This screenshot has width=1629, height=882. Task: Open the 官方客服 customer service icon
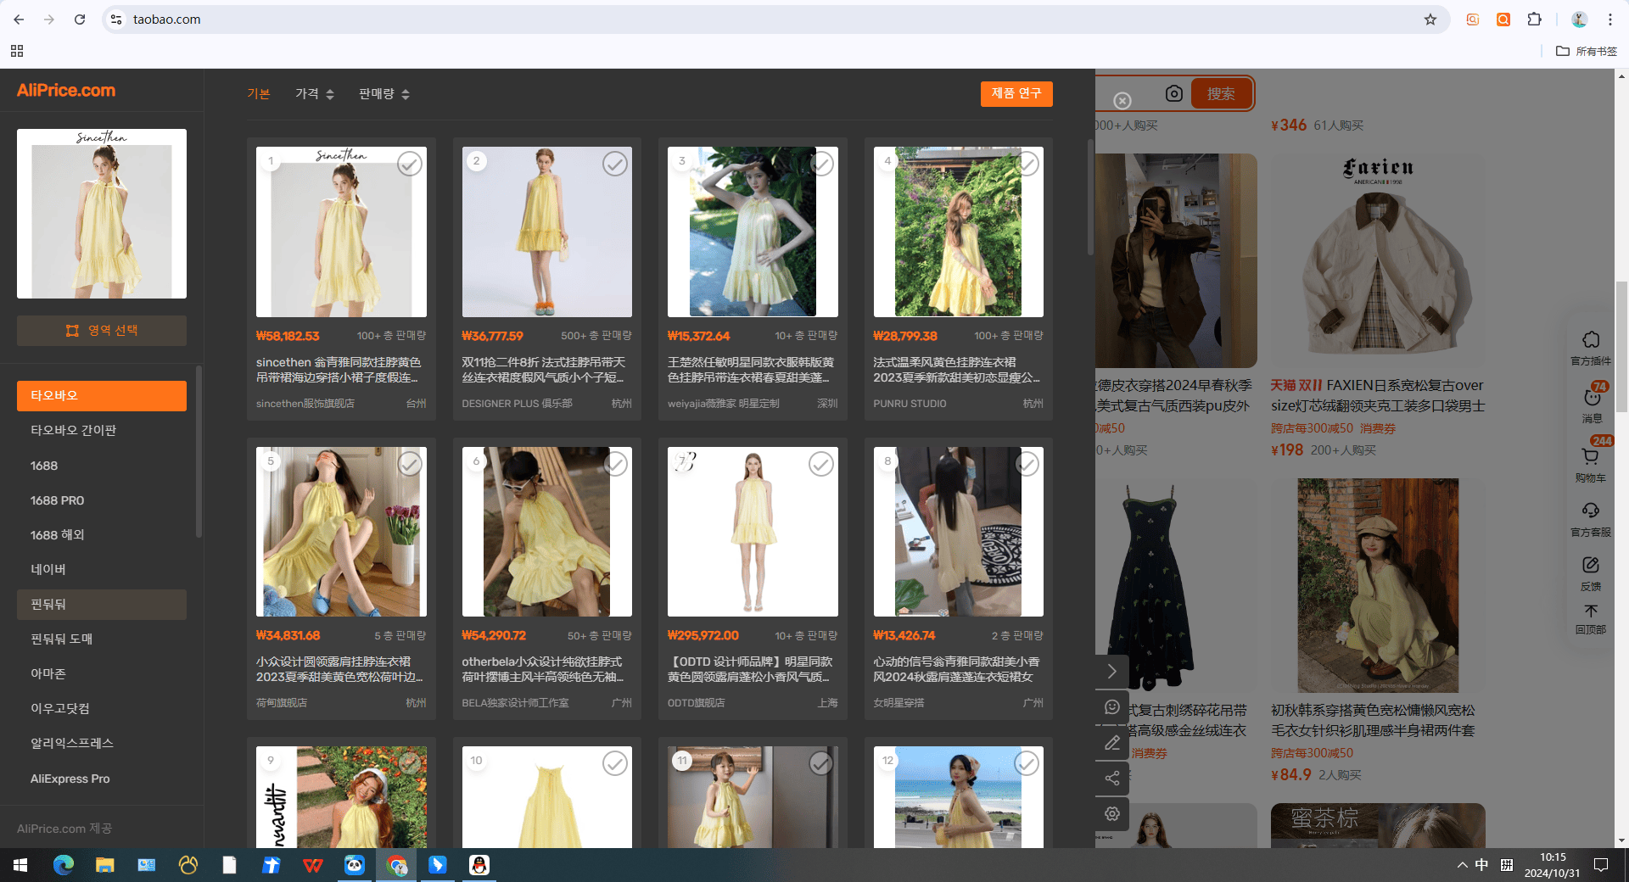pos(1591,519)
